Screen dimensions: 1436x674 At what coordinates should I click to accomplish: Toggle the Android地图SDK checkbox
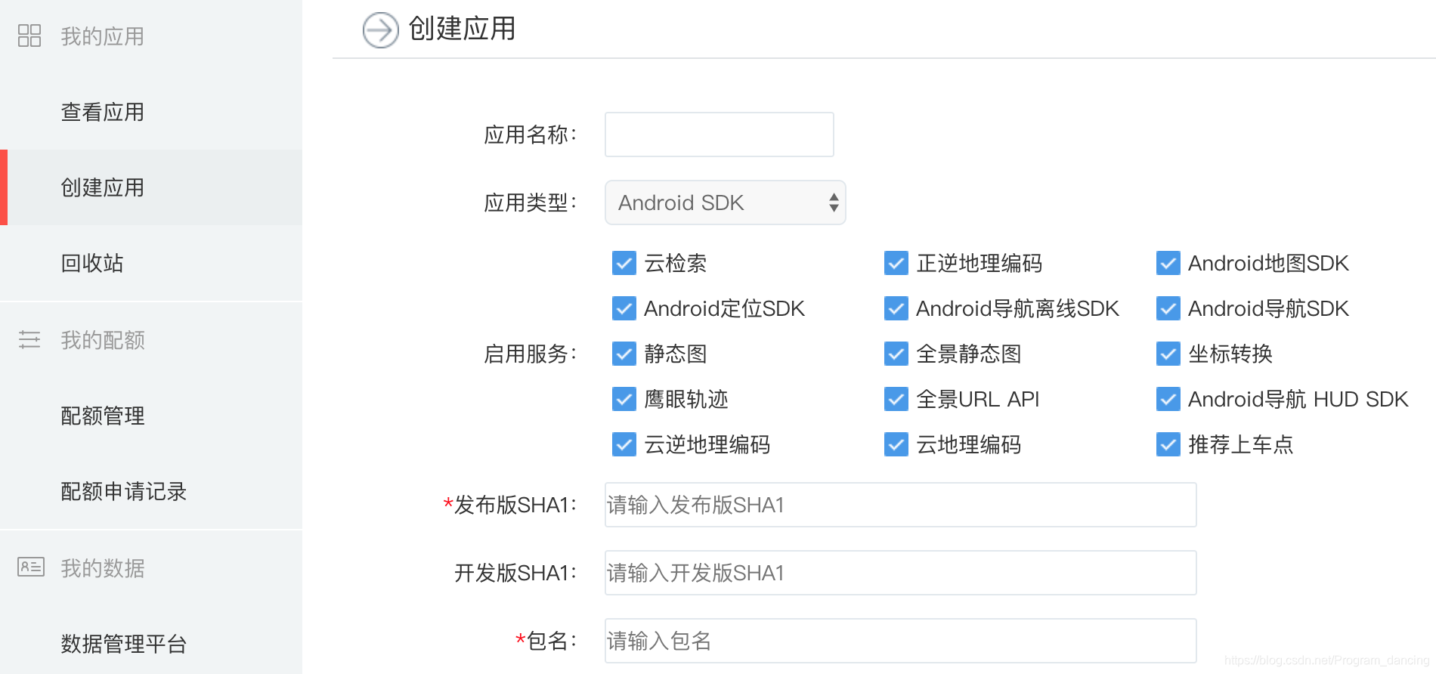point(1168,263)
